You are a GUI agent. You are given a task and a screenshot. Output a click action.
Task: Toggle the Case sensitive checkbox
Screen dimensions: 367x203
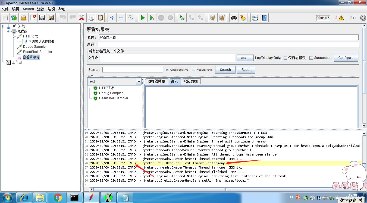point(167,69)
